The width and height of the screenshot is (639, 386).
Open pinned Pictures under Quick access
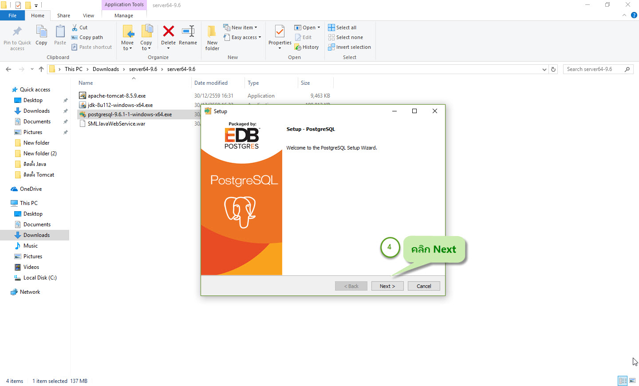(33, 132)
